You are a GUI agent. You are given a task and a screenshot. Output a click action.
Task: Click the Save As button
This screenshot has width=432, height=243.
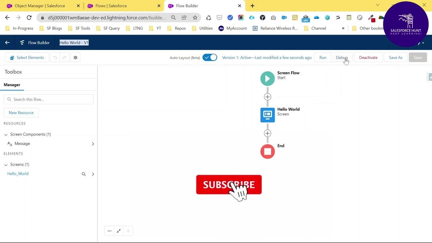396,58
